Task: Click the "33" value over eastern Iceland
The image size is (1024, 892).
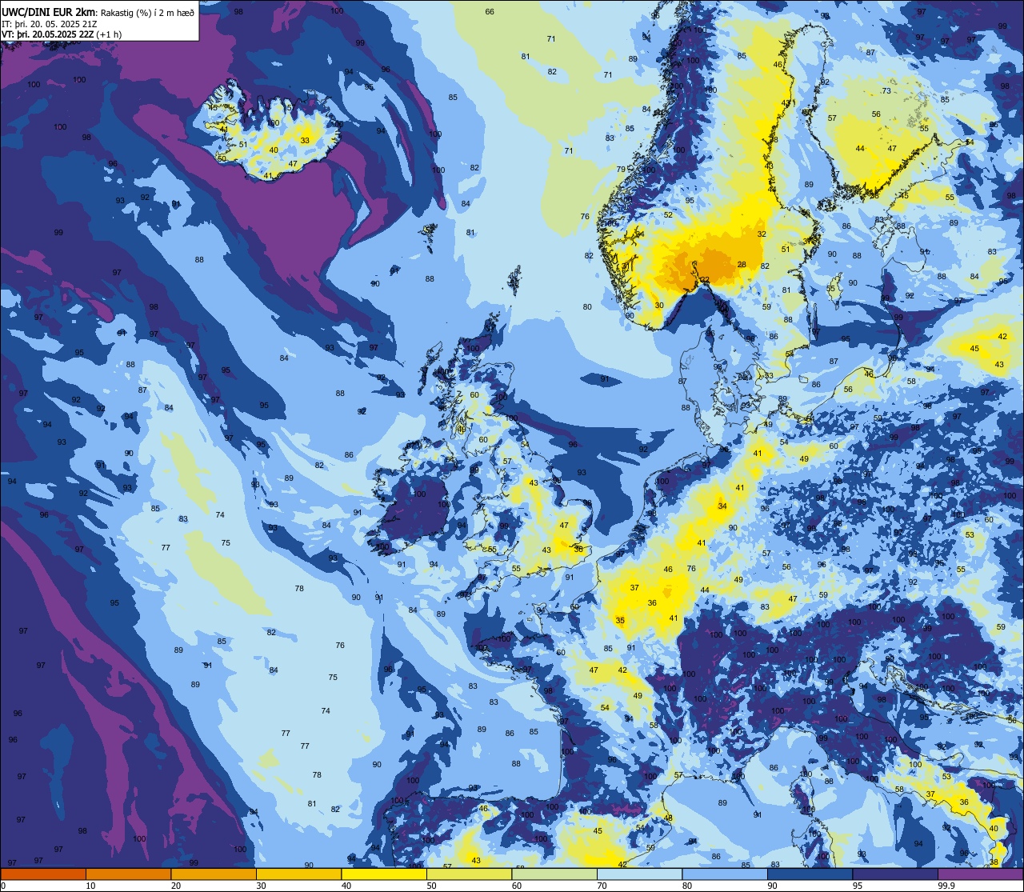Action: click(305, 140)
